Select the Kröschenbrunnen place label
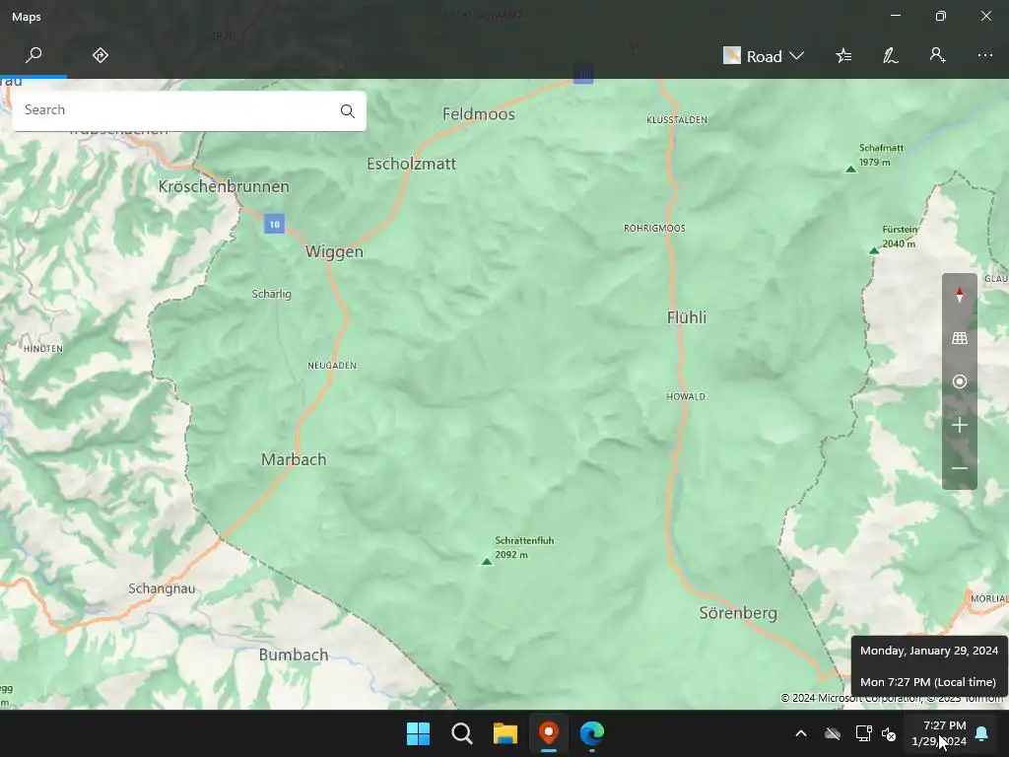This screenshot has width=1009, height=757. click(224, 186)
